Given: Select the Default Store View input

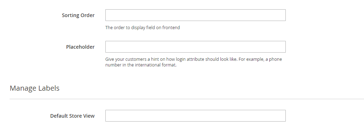Looking at the screenshot, I should tap(195, 116).
